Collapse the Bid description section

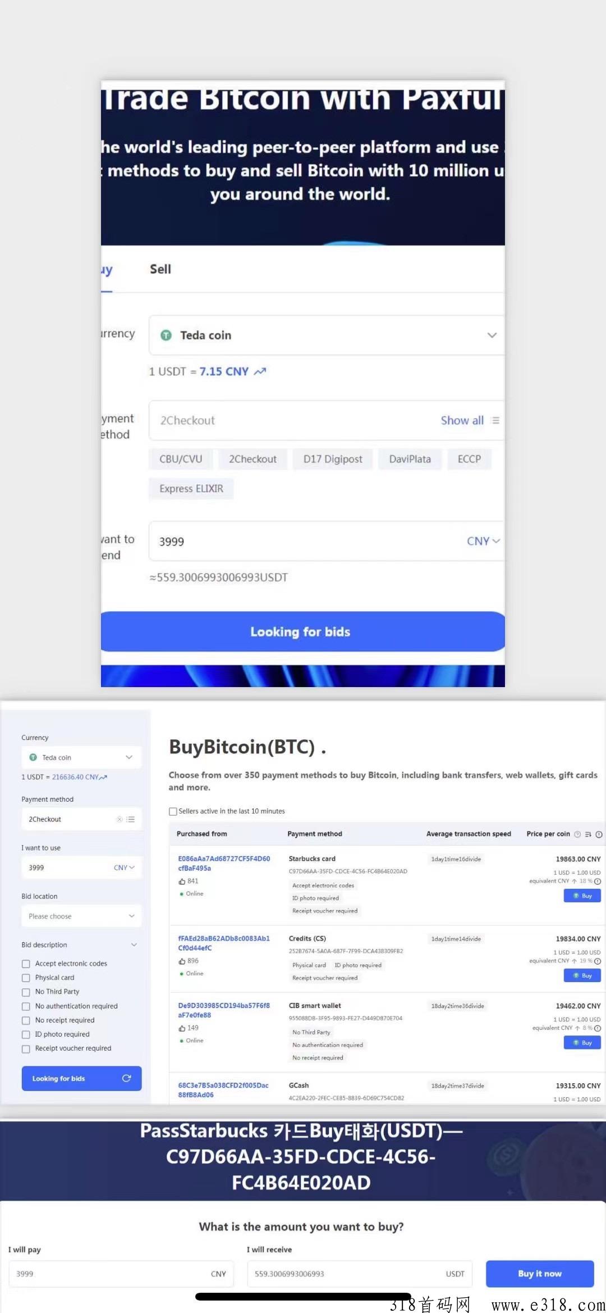134,945
